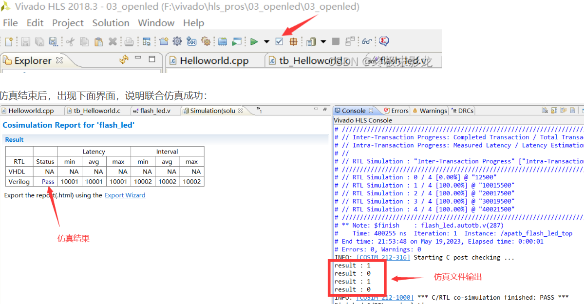The image size is (585, 304).
Task: Open the dropdown arrow beside Open Report
Action: point(323,41)
